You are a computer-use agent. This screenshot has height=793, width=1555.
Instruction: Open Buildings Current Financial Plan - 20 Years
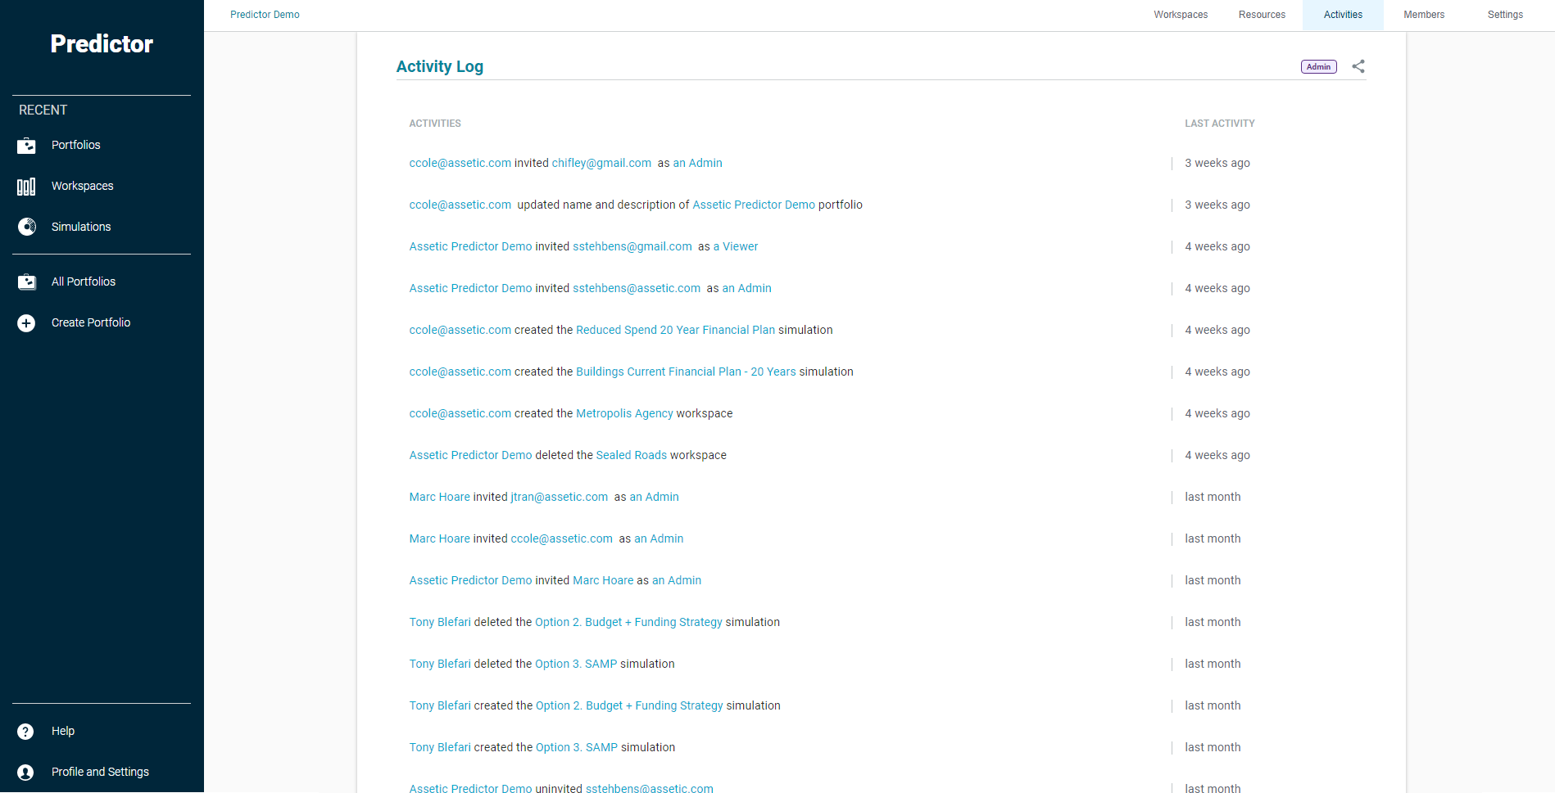(x=686, y=372)
